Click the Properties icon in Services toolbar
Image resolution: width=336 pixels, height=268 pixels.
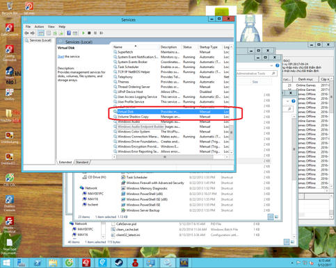point(49,33)
